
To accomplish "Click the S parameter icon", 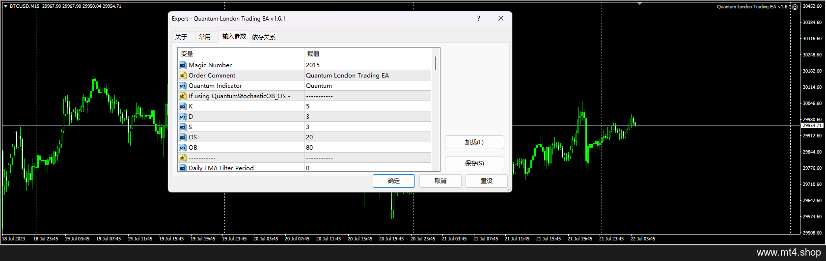I will coord(182,127).
